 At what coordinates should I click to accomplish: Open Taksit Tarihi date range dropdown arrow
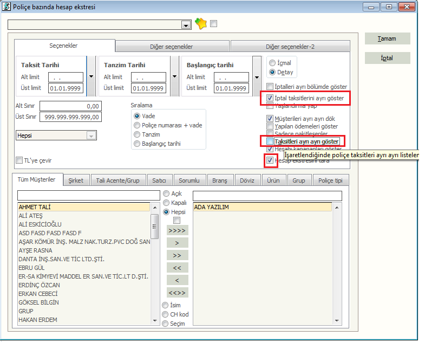tap(91, 76)
